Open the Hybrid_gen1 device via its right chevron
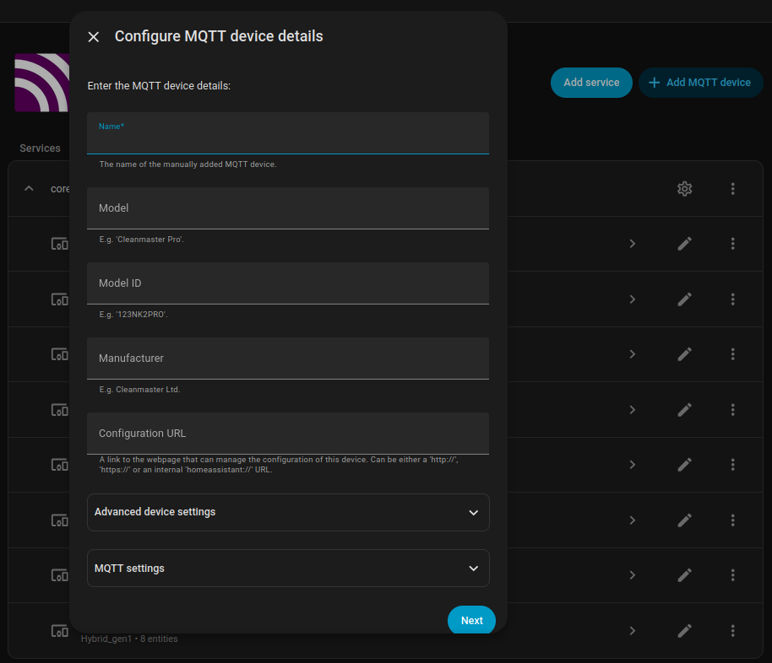Image resolution: width=772 pixels, height=663 pixels. [632, 630]
